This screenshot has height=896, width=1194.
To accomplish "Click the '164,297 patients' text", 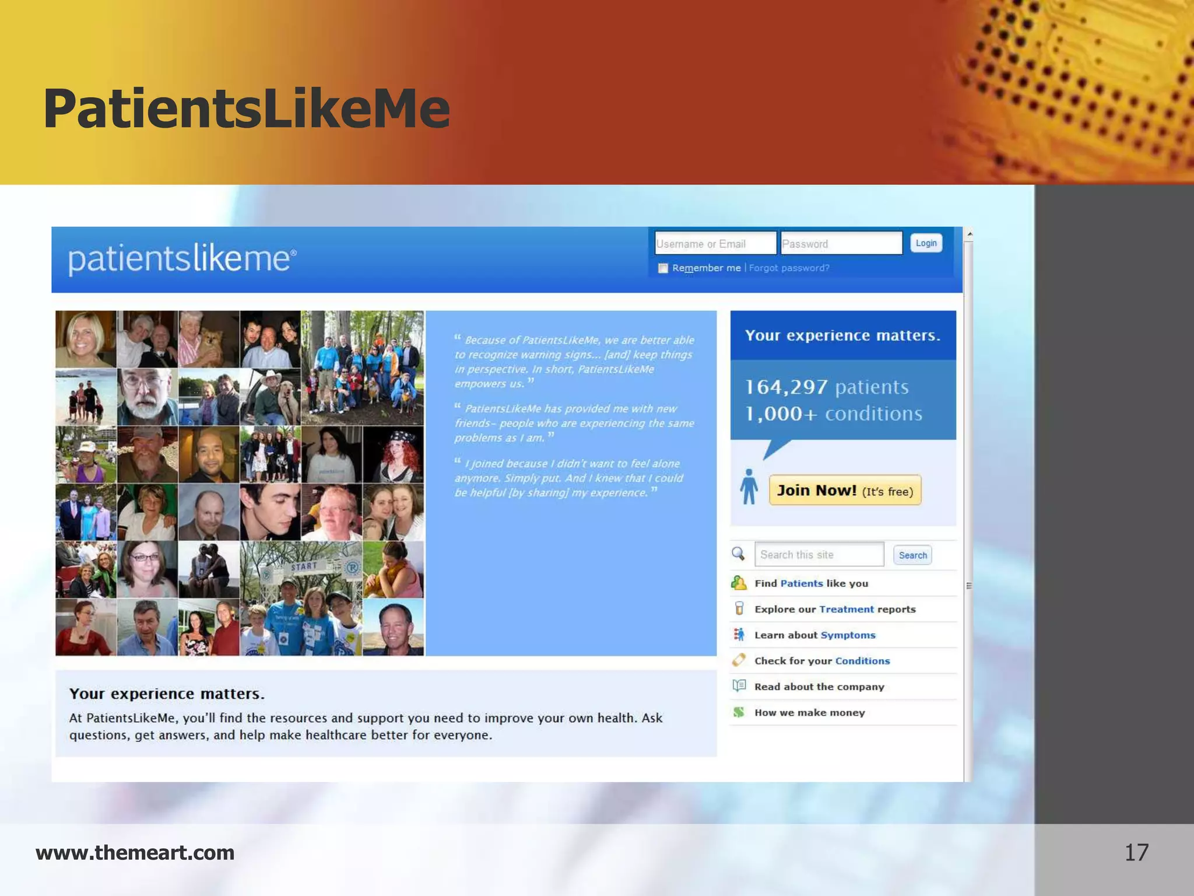I will coord(827,387).
